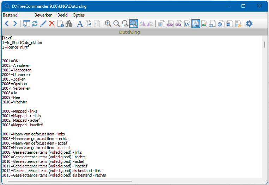The image size is (269, 185).
Task: Click the zoom out magnifier
Action: tap(117, 24)
